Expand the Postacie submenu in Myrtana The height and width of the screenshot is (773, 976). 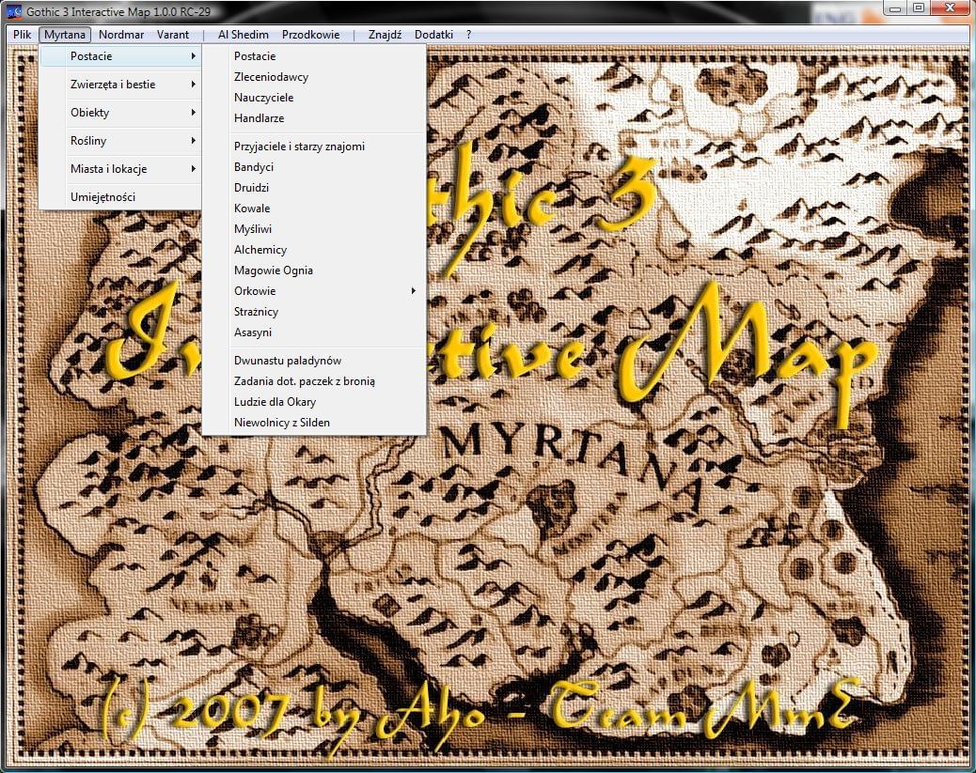(120, 56)
